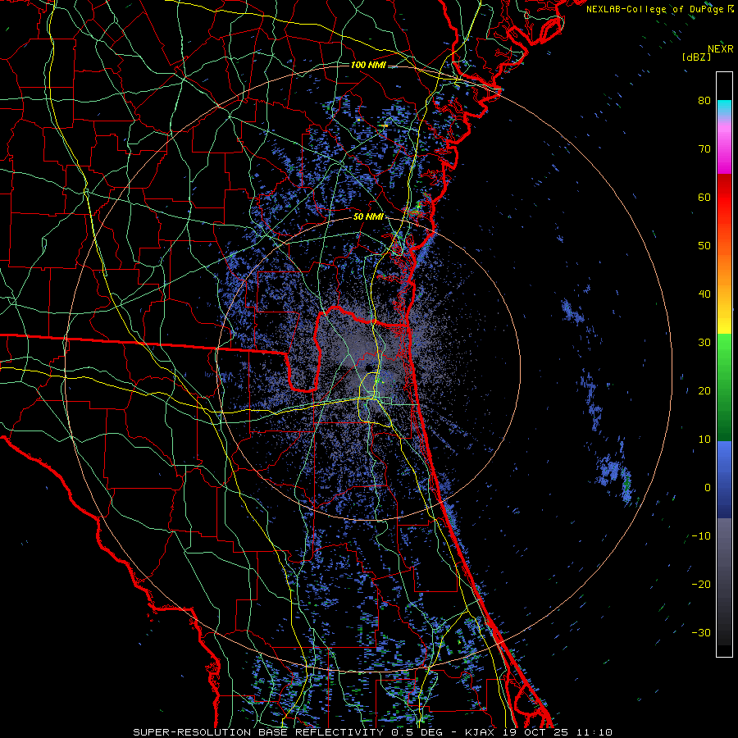Click the 50 dBZ scale value
Screen dimensions: 738x738
(x=704, y=246)
